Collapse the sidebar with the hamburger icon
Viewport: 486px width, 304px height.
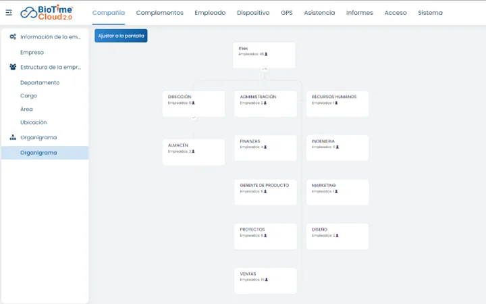[x=9, y=13]
